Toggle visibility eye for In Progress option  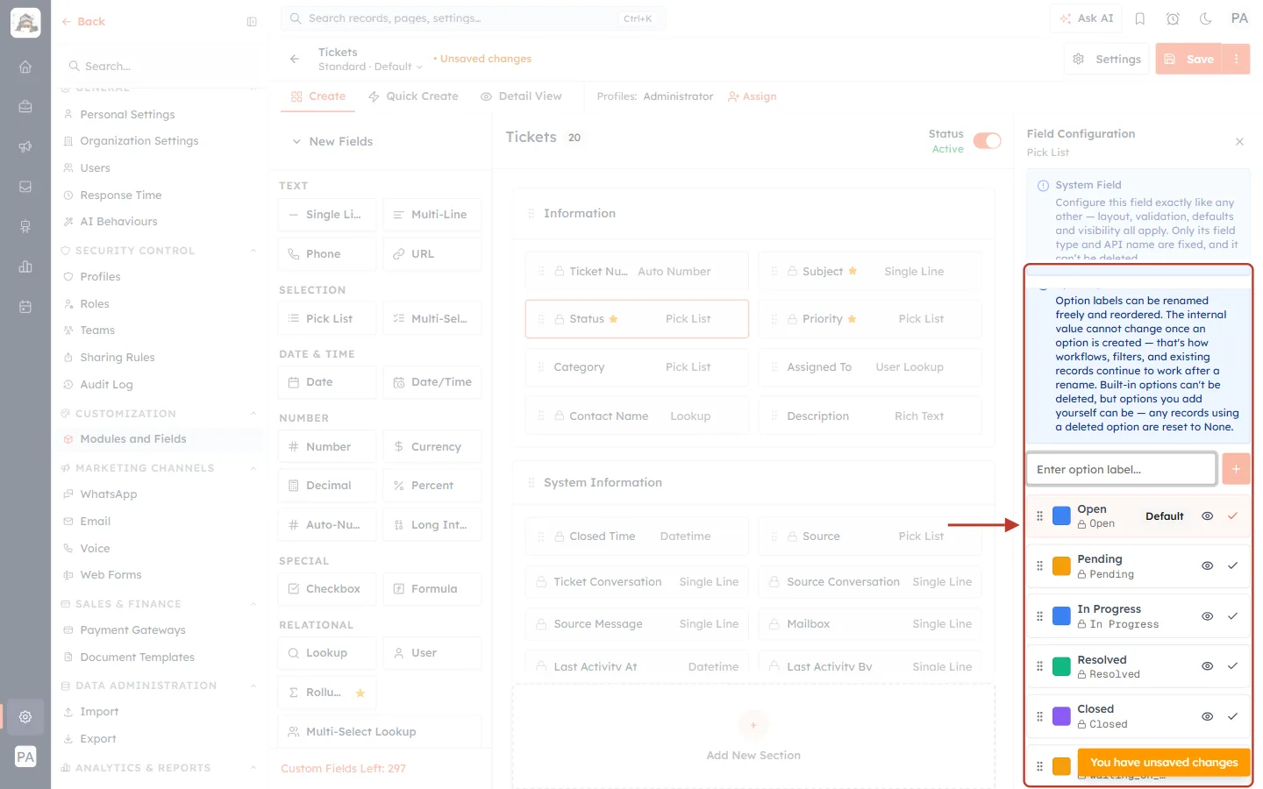(1207, 616)
